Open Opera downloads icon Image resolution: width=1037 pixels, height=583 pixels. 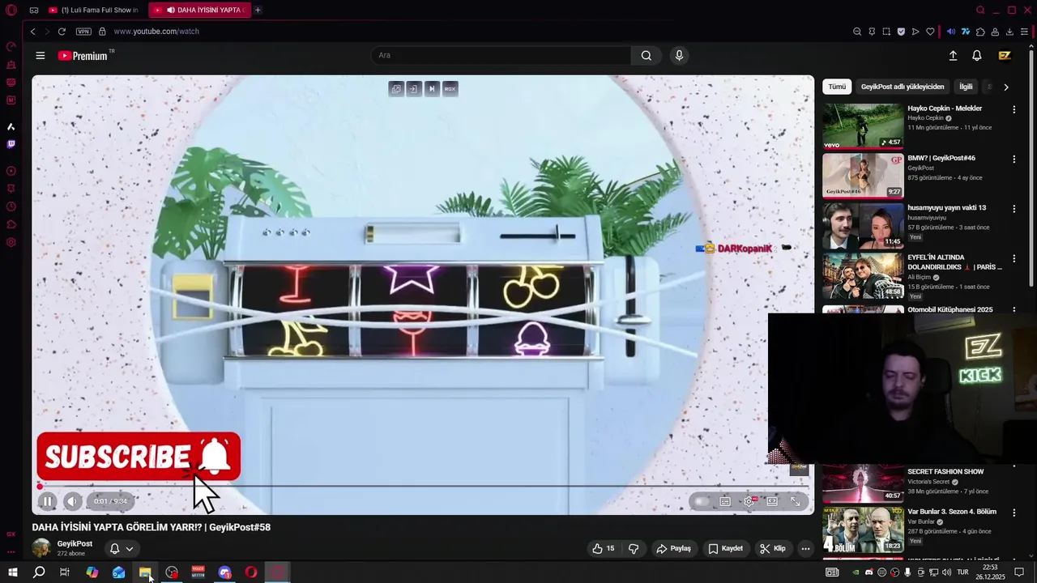1009,32
